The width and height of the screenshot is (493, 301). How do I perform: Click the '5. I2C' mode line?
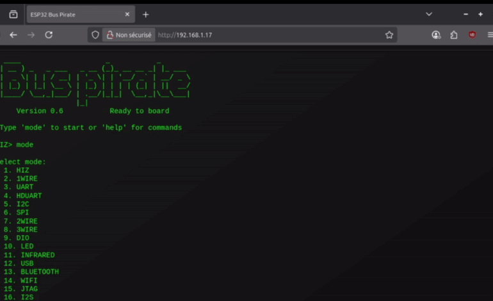point(17,204)
